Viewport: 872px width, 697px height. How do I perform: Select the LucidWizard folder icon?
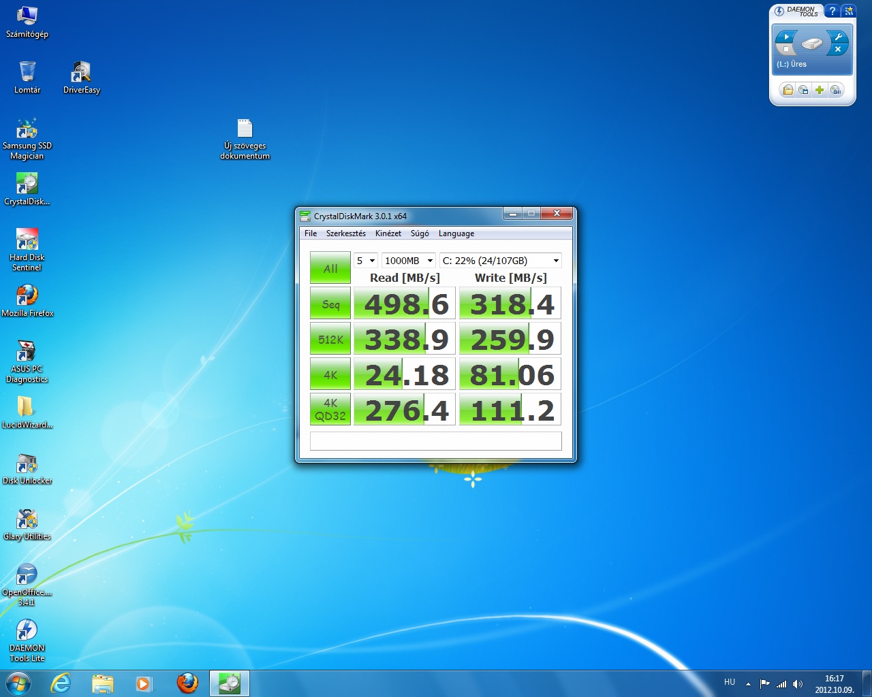27,412
